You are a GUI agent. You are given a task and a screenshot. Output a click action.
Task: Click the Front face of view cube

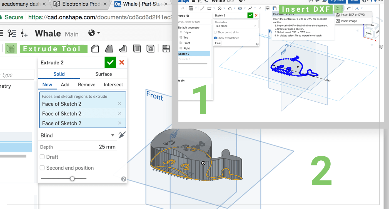click(369, 33)
